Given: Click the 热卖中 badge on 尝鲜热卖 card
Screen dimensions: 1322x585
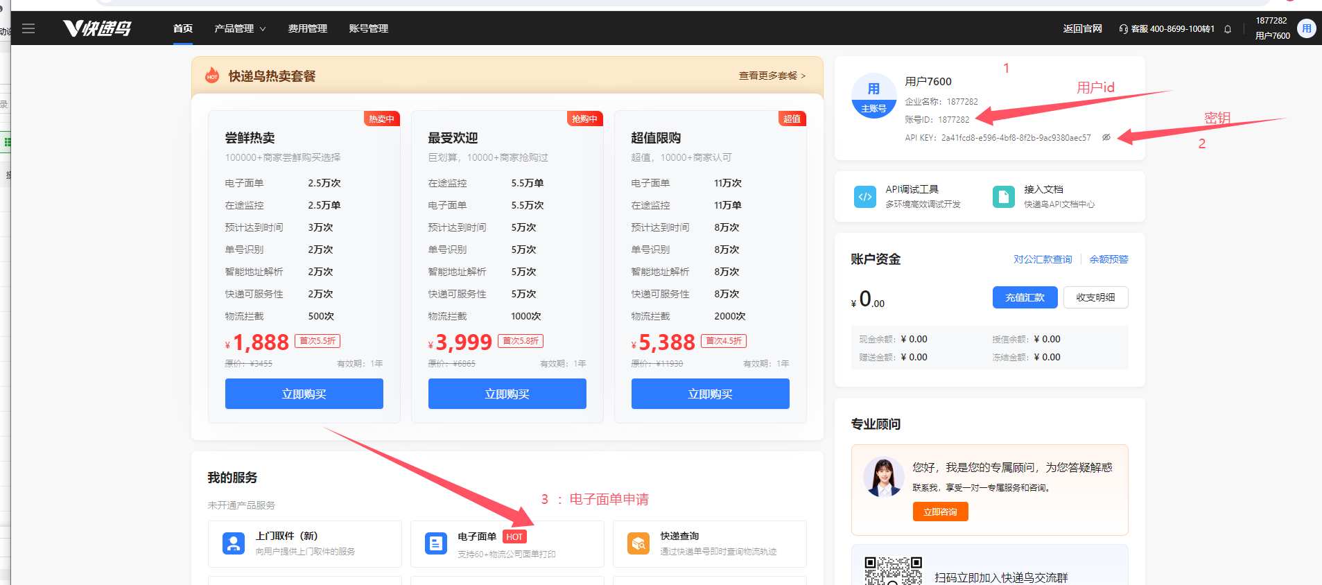Looking at the screenshot, I should (x=382, y=119).
